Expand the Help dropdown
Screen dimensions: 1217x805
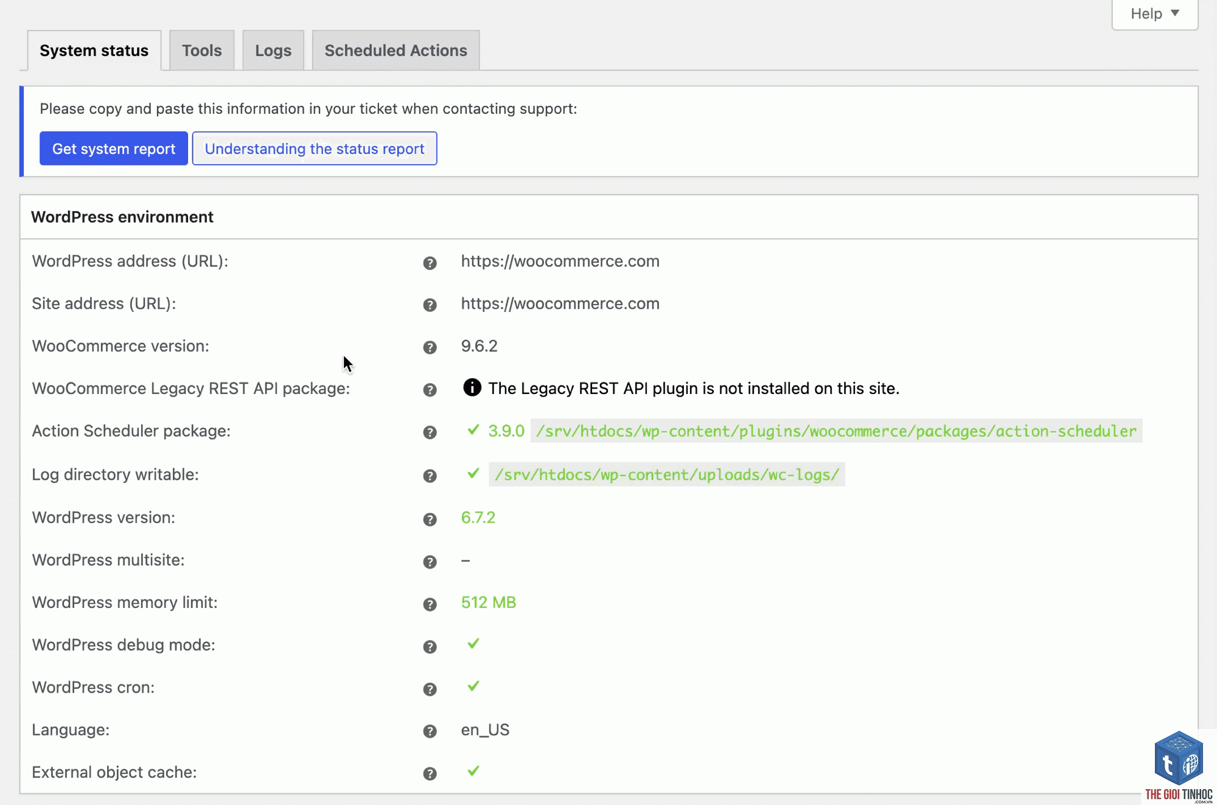[1154, 13]
